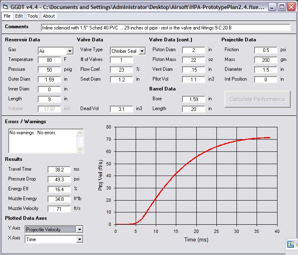This screenshot has width=298, height=255.
Task: Click the Dead Vol input field
Action: (121, 109)
